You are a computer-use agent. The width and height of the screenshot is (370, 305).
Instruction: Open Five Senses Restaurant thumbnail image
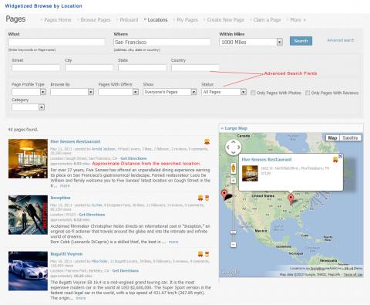click(x=28, y=158)
